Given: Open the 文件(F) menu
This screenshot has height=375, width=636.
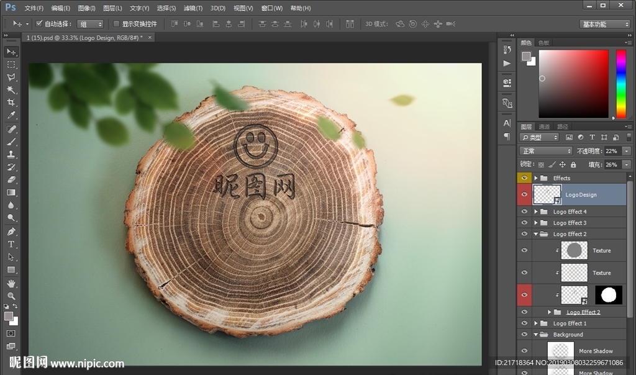Looking at the screenshot, I should click(x=34, y=8).
